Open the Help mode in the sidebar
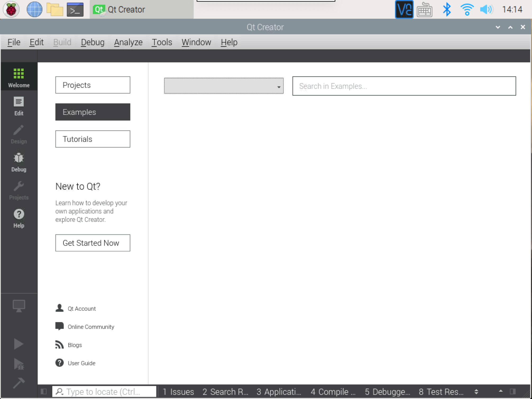This screenshot has width=532, height=399. click(x=19, y=218)
